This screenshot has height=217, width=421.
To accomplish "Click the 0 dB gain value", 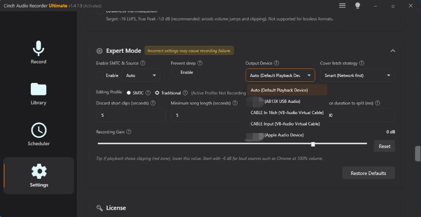I will tap(391, 132).
